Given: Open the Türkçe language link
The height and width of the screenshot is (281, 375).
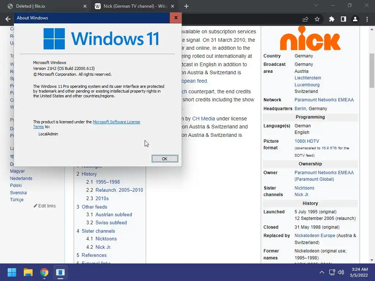Looking at the screenshot, I should point(17,199).
